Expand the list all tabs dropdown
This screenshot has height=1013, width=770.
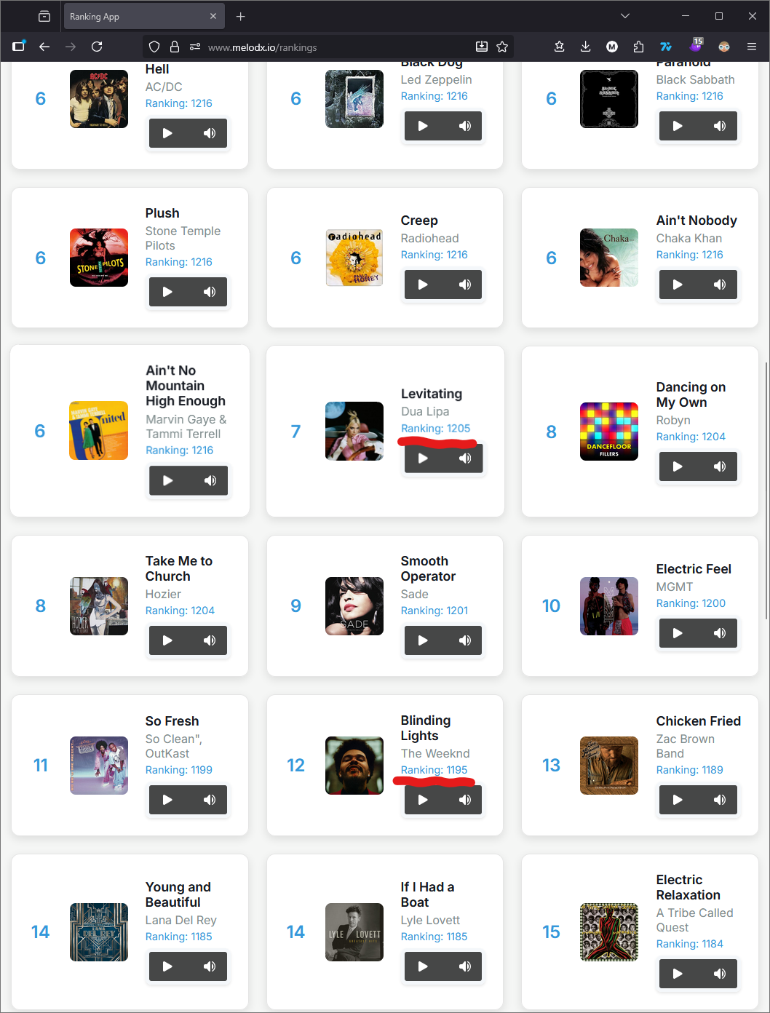click(624, 16)
